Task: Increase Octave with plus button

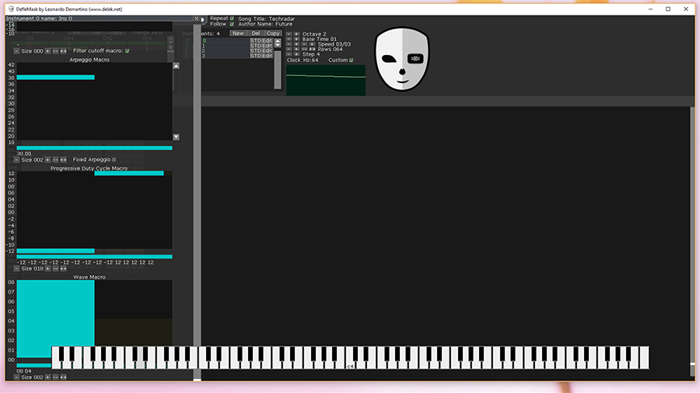Action: [296, 34]
